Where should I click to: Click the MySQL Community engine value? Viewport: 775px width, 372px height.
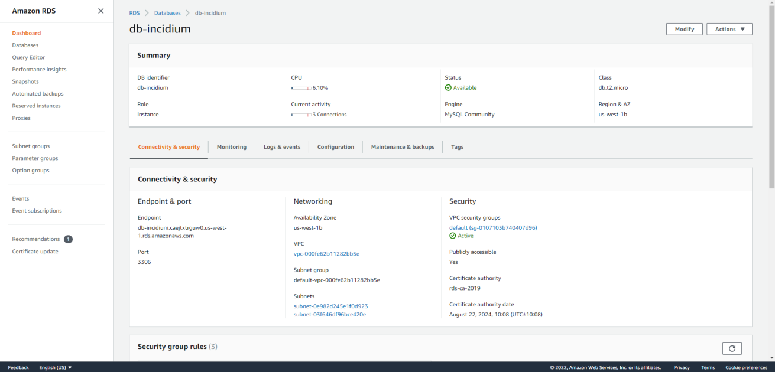click(469, 115)
